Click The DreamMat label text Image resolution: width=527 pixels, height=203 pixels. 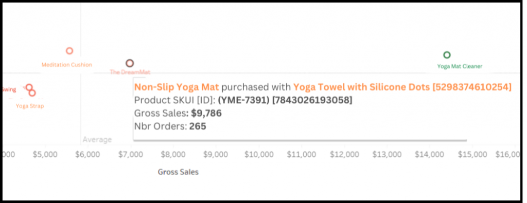[130, 72]
